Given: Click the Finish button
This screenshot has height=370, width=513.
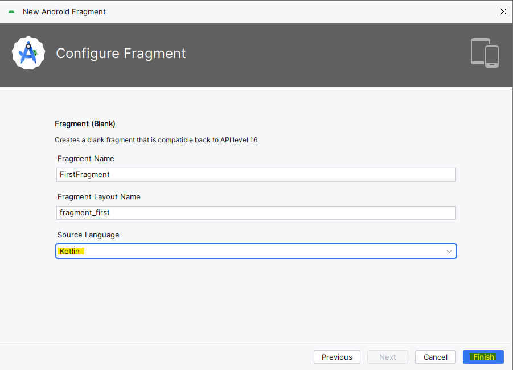Looking at the screenshot, I should click(x=483, y=357).
